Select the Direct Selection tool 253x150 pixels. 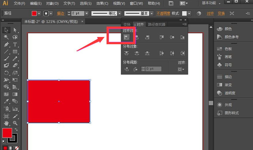coord(15,30)
